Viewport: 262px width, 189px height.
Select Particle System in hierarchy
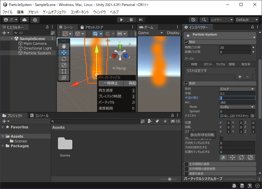click(x=37, y=53)
